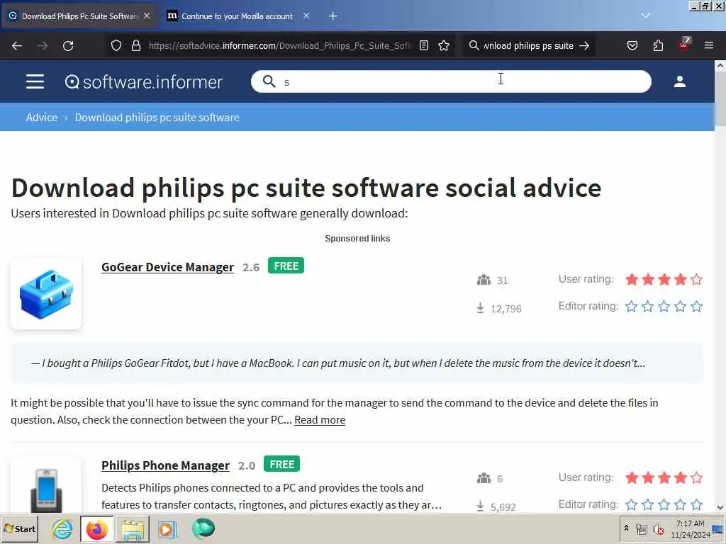726x544 pixels.
Task: Click the FREE badge beside Philips Phone Manager
Action: pos(281,464)
